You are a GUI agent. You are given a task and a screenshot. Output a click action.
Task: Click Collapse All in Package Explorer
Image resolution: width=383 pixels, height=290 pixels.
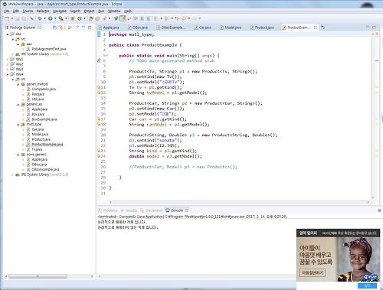coord(54,28)
